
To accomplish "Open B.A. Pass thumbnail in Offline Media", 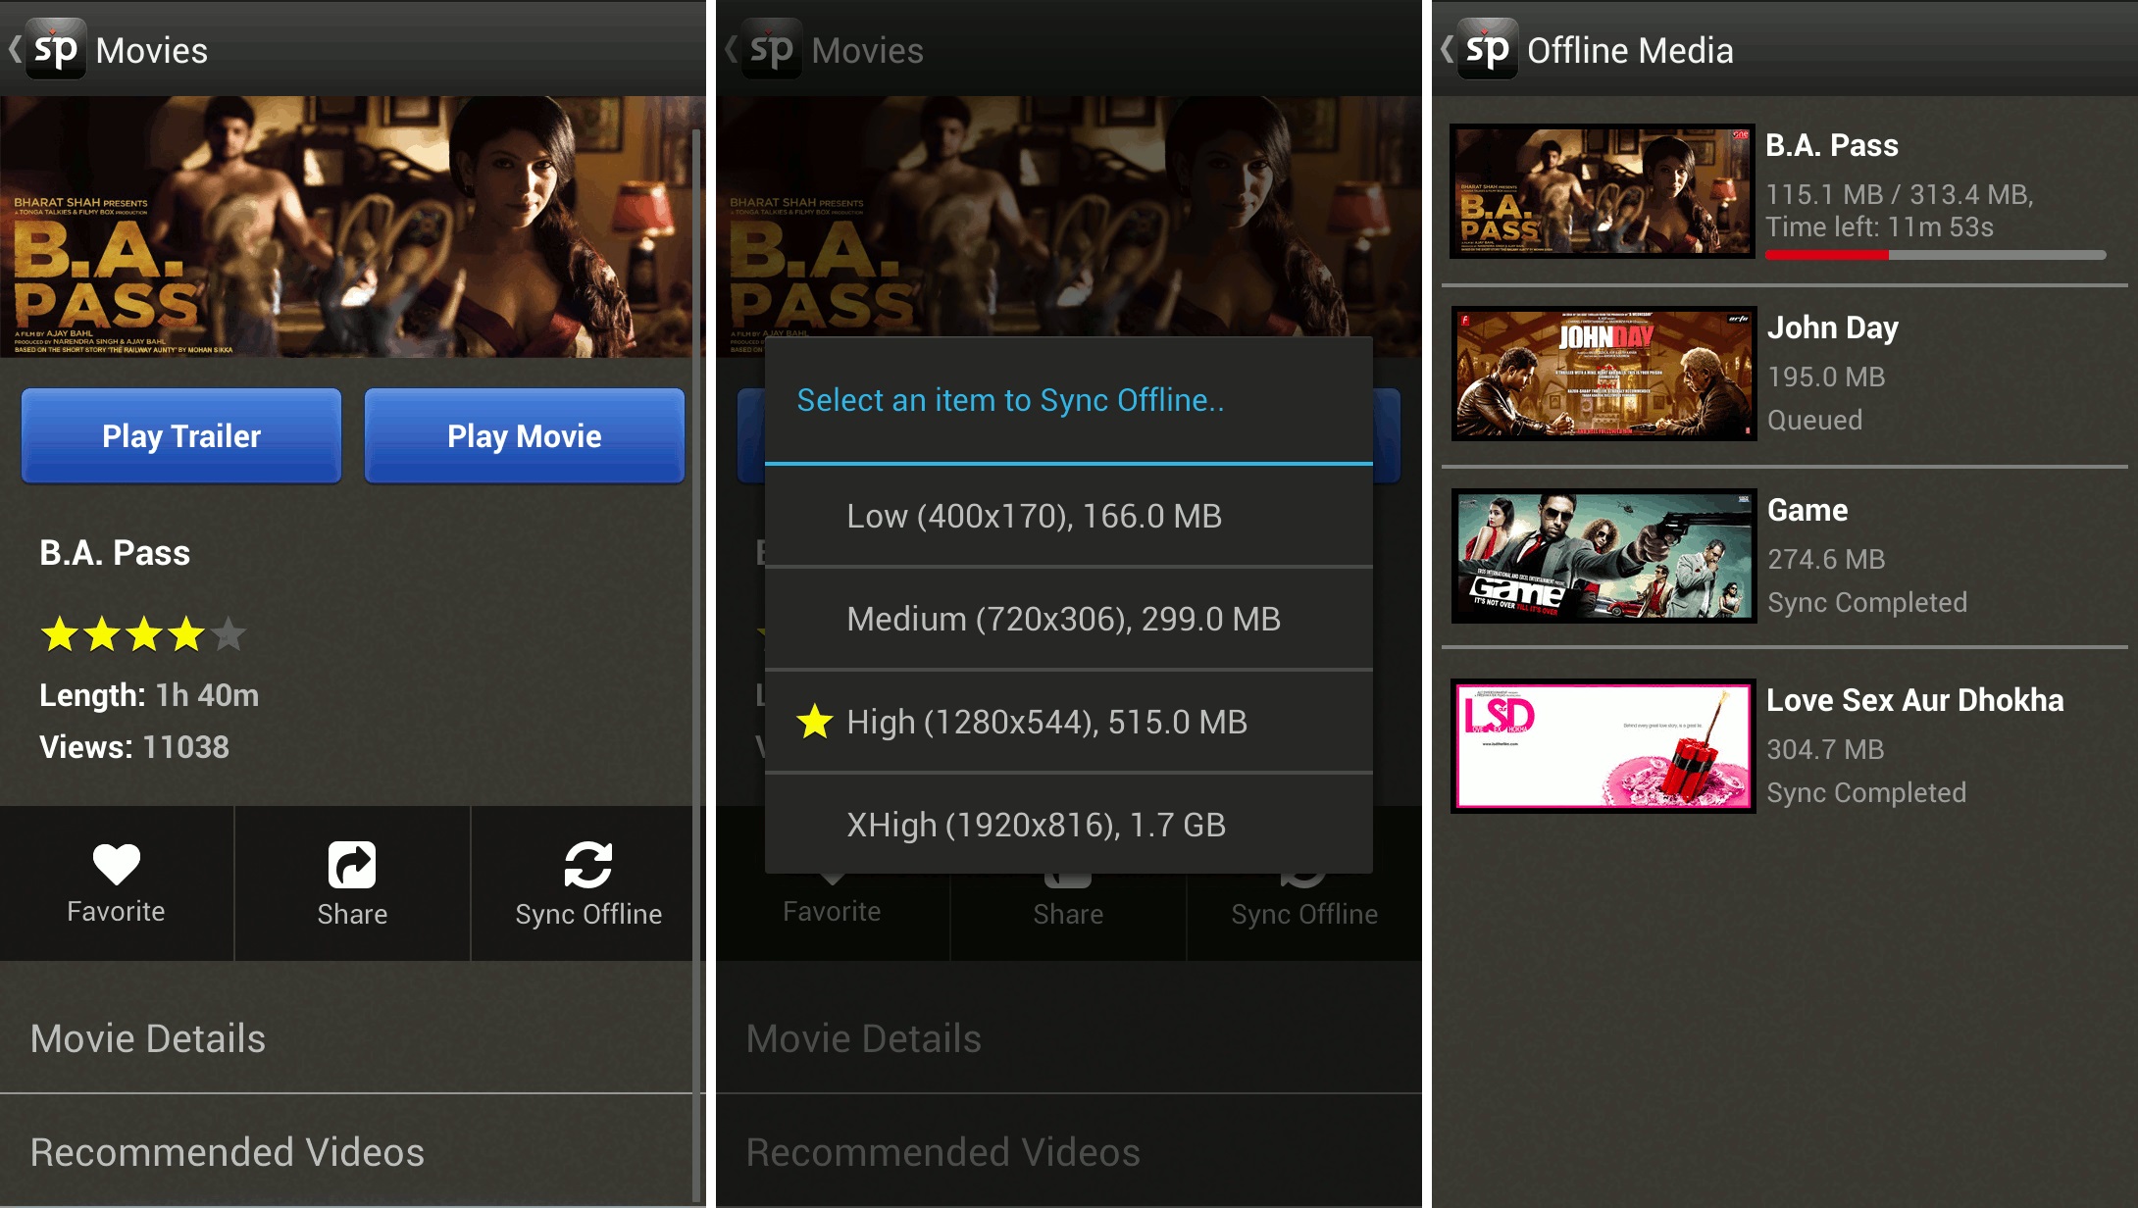I will [1603, 191].
